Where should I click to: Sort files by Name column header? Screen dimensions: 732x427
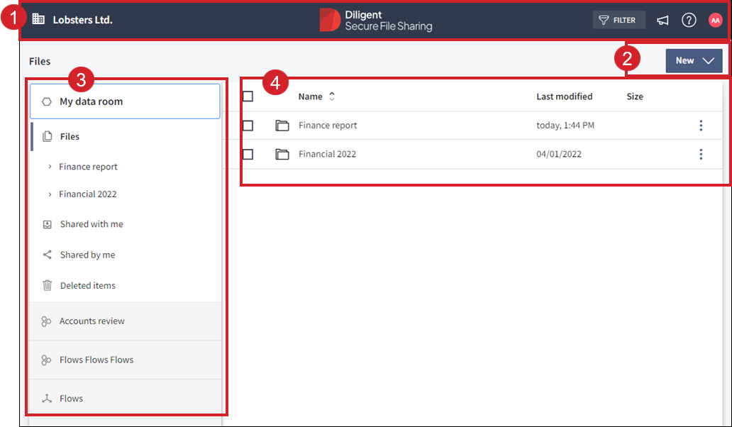[x=311, y=96]
